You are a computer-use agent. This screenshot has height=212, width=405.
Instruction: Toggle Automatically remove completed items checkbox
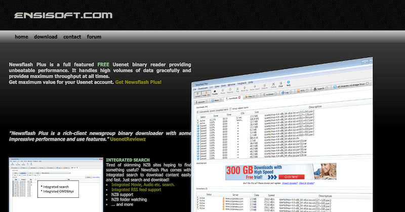point(197,112)
